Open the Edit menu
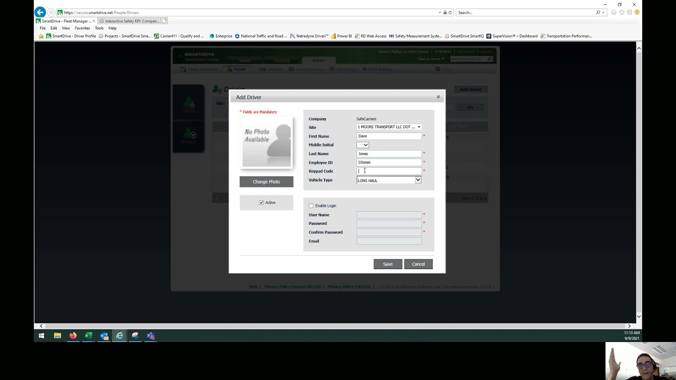The width and height of the screenshot is (676, 380). click(x=54, y=28)
